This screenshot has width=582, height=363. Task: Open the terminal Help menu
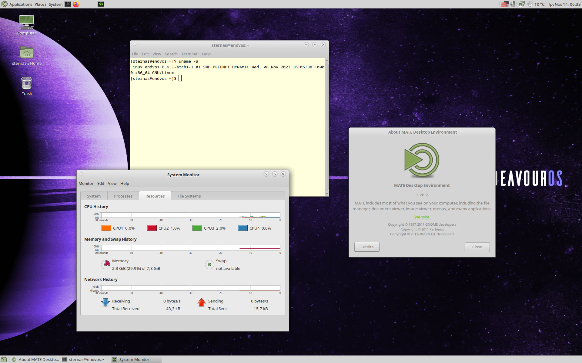click(206, 54)
